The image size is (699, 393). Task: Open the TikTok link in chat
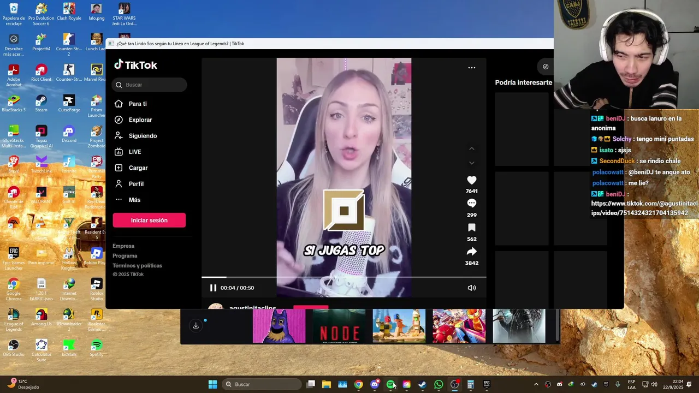coord(644,208)
